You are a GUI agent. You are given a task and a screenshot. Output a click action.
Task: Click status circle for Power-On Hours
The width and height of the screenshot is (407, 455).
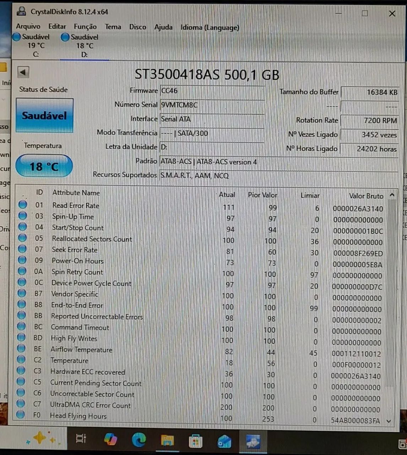click(x=22, y=259)
